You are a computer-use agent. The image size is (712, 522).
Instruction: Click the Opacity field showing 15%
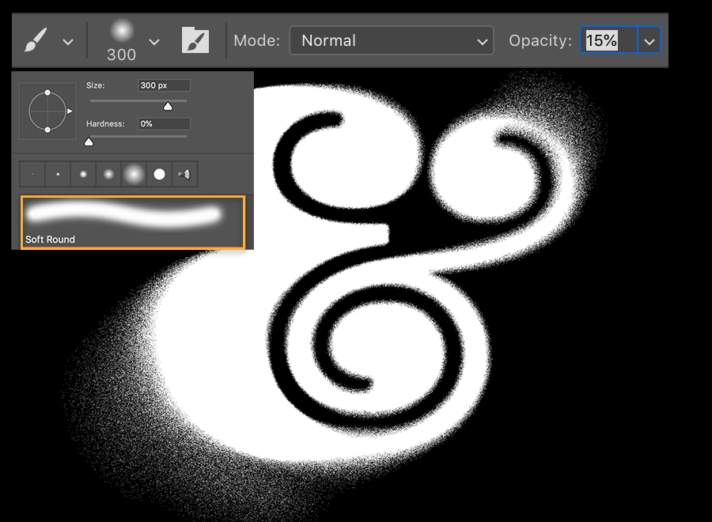[608, 40]
